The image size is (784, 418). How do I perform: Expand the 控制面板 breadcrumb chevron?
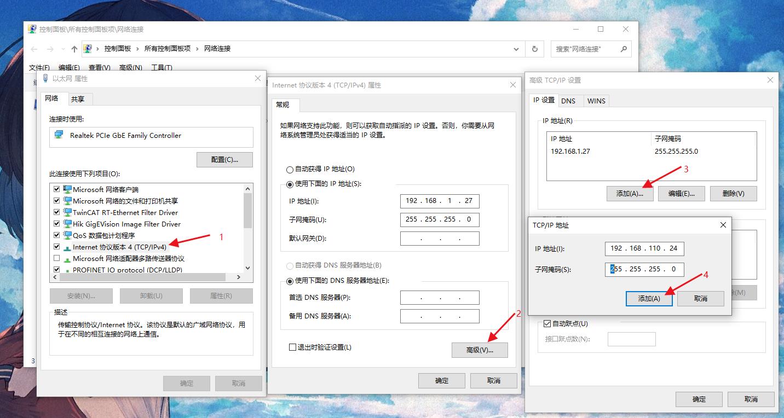(x=137, y=49)
